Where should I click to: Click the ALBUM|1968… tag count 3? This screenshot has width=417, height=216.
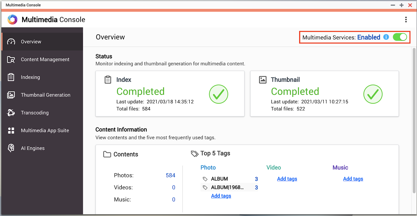click(256, 188)
